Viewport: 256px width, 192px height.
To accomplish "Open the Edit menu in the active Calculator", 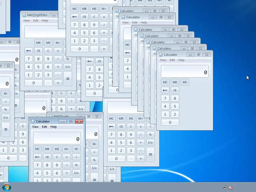I will click(x=44, y=127).
